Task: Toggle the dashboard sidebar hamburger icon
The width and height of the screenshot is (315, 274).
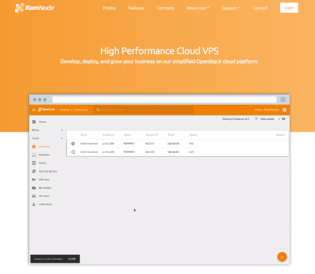Action: pos(34,110)
